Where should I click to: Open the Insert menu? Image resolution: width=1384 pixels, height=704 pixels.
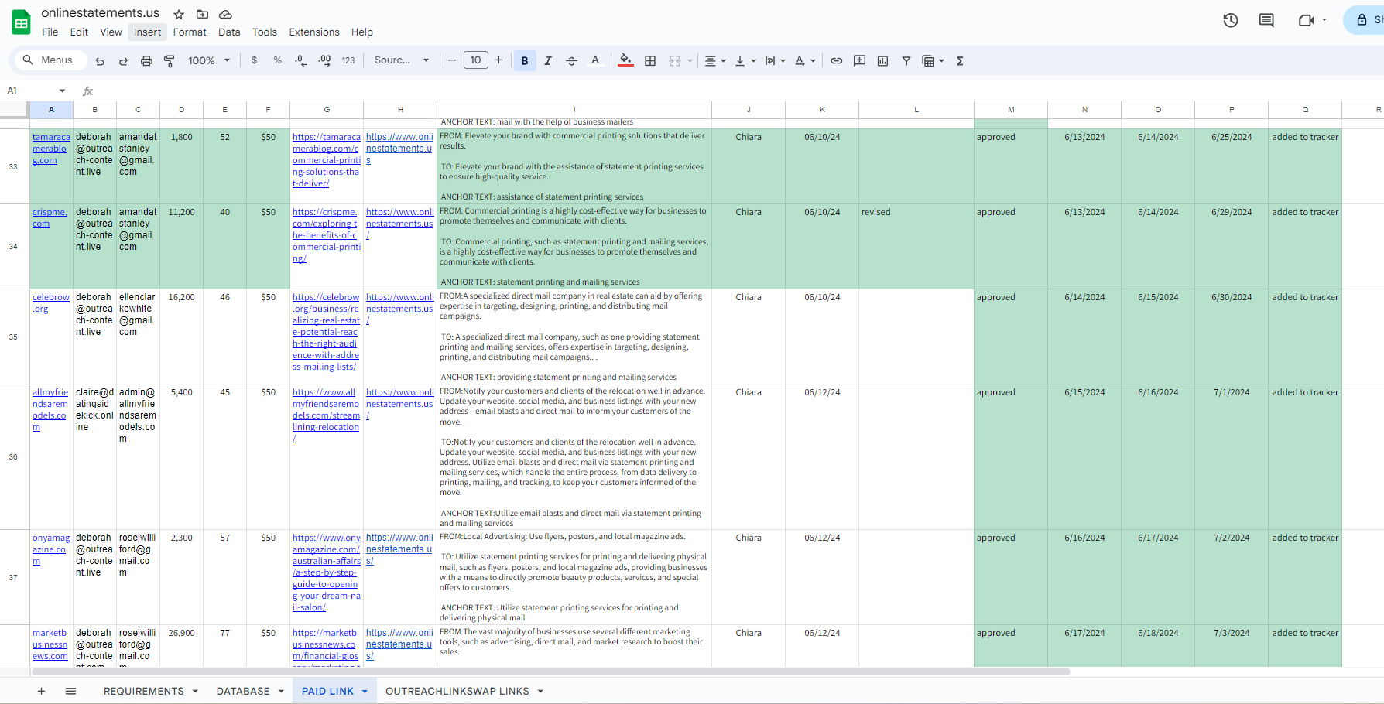(x=147, y=32)
